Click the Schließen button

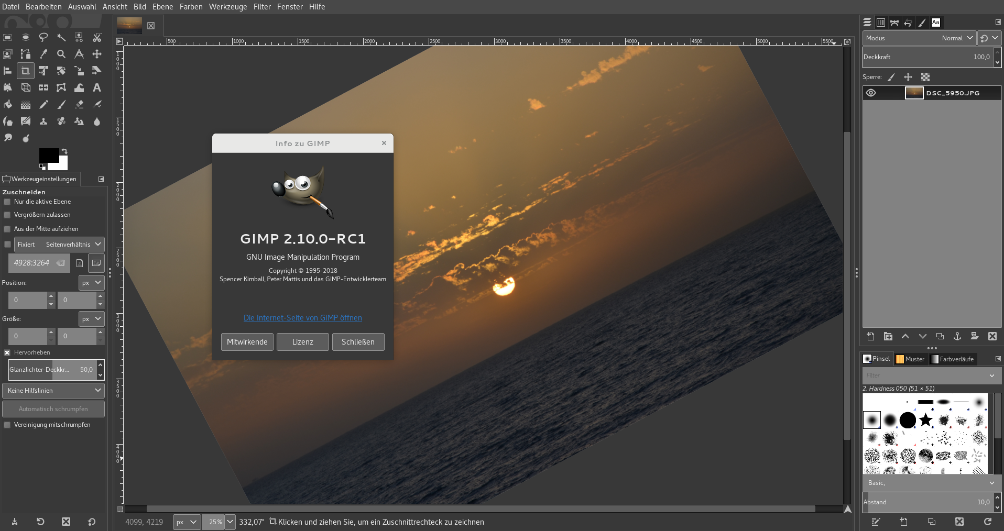coord(358,342)
